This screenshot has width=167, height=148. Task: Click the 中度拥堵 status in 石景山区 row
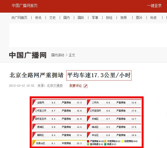[66, 143]
